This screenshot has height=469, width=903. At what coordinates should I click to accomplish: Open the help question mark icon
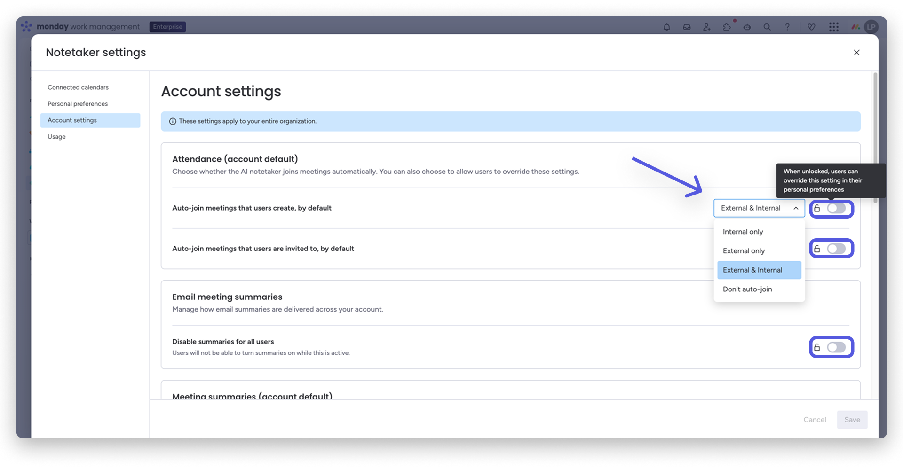tap(787, 27)
